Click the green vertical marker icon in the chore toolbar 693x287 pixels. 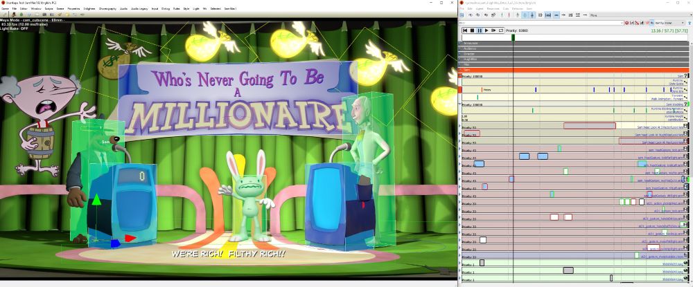click(502, 15)
